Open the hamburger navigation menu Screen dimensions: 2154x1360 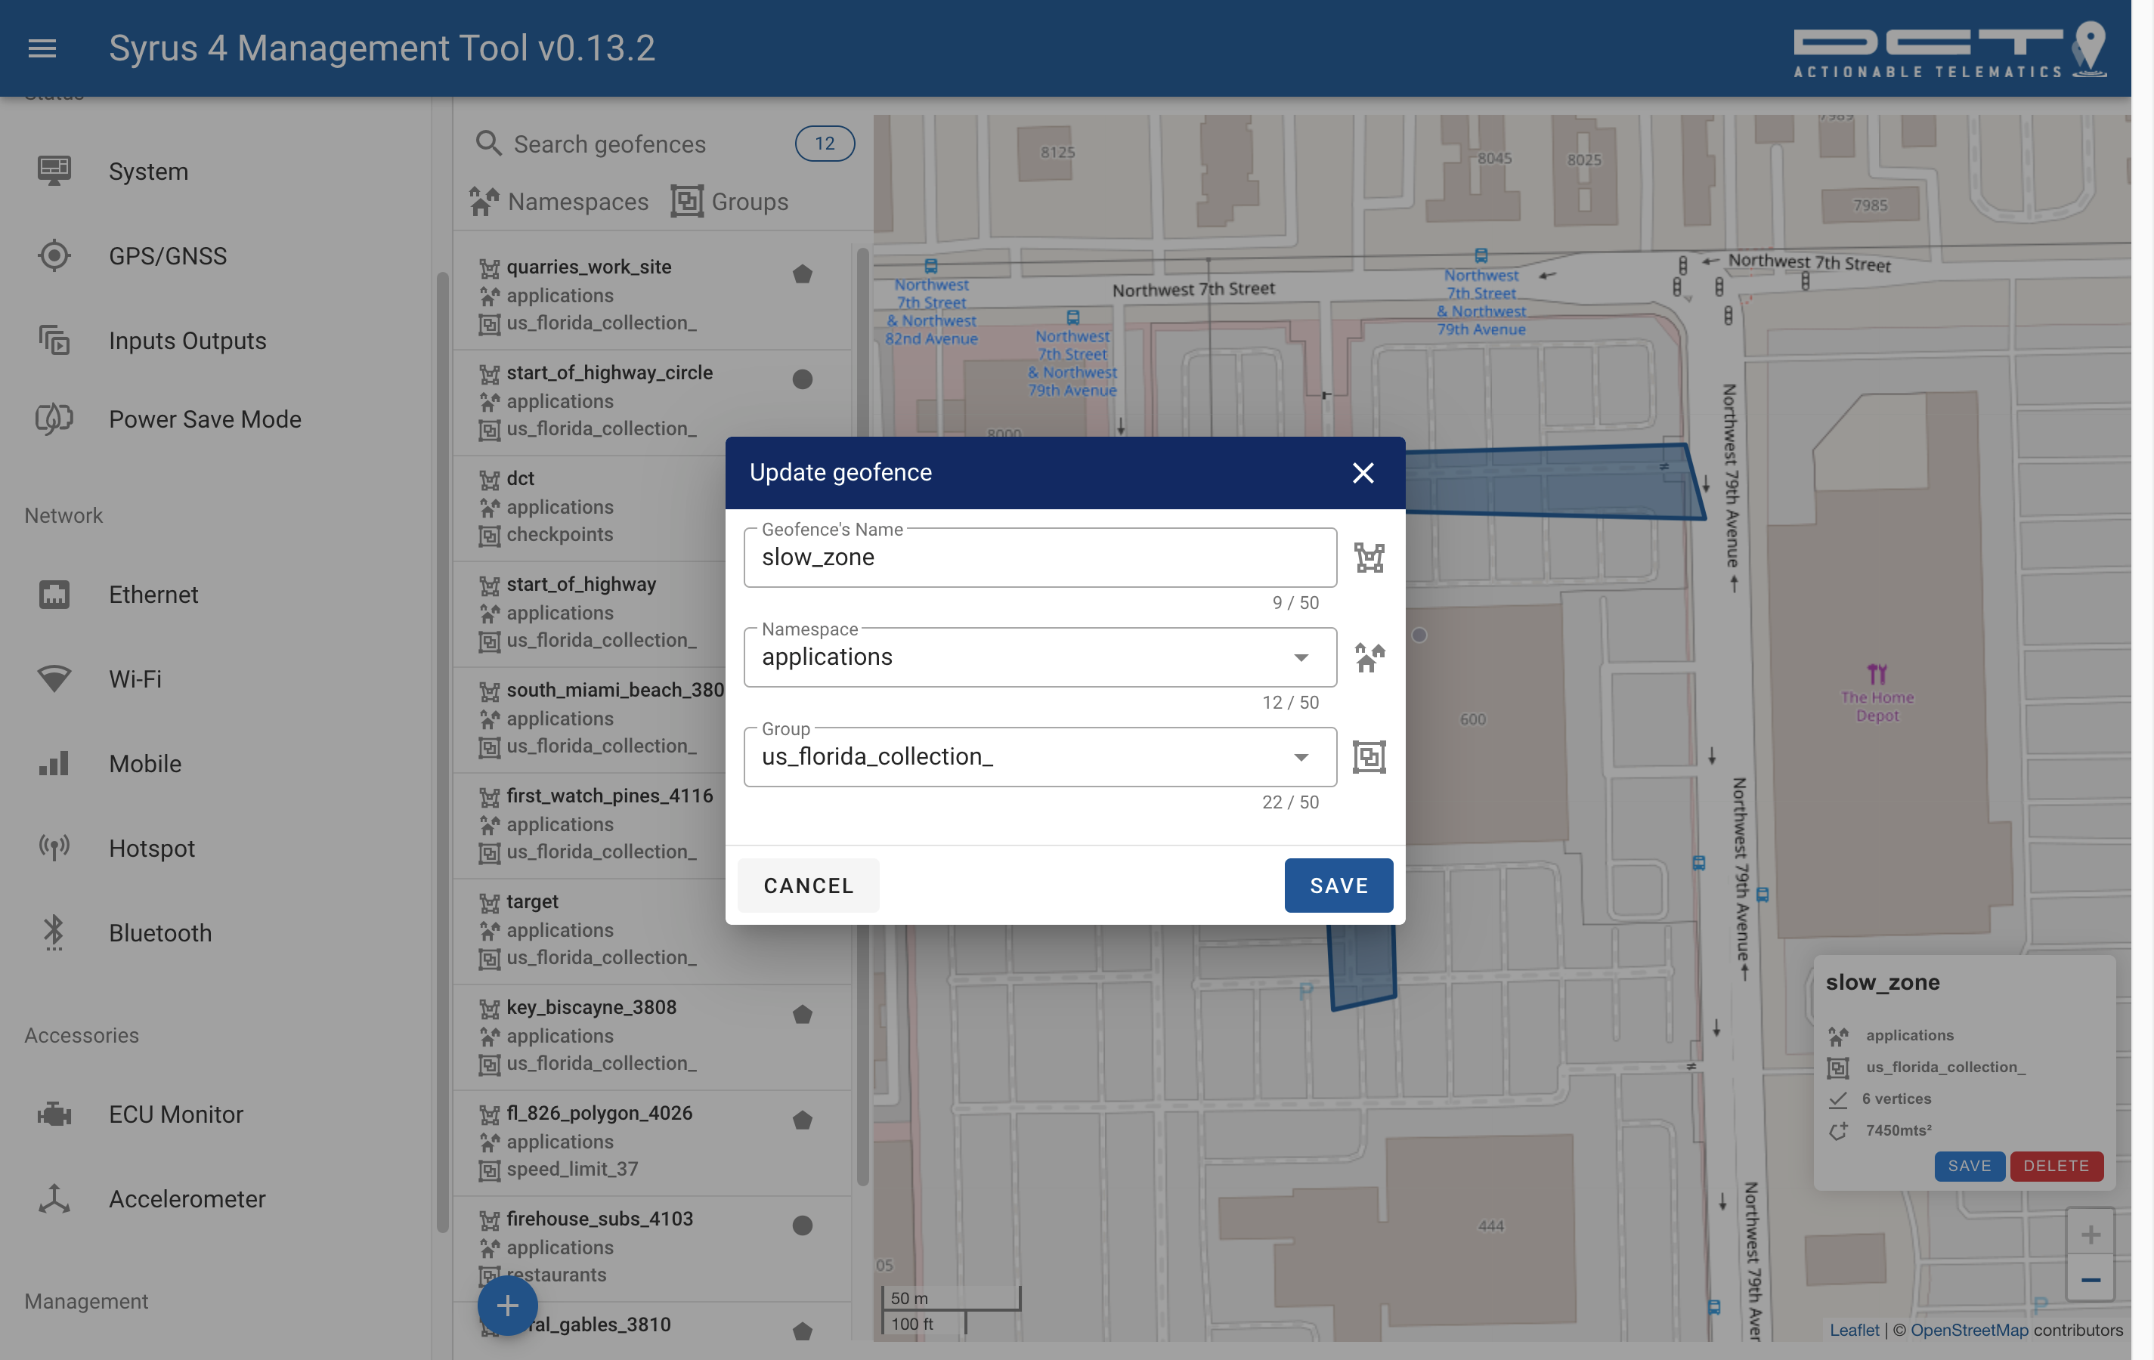click(x=42, y=48)
